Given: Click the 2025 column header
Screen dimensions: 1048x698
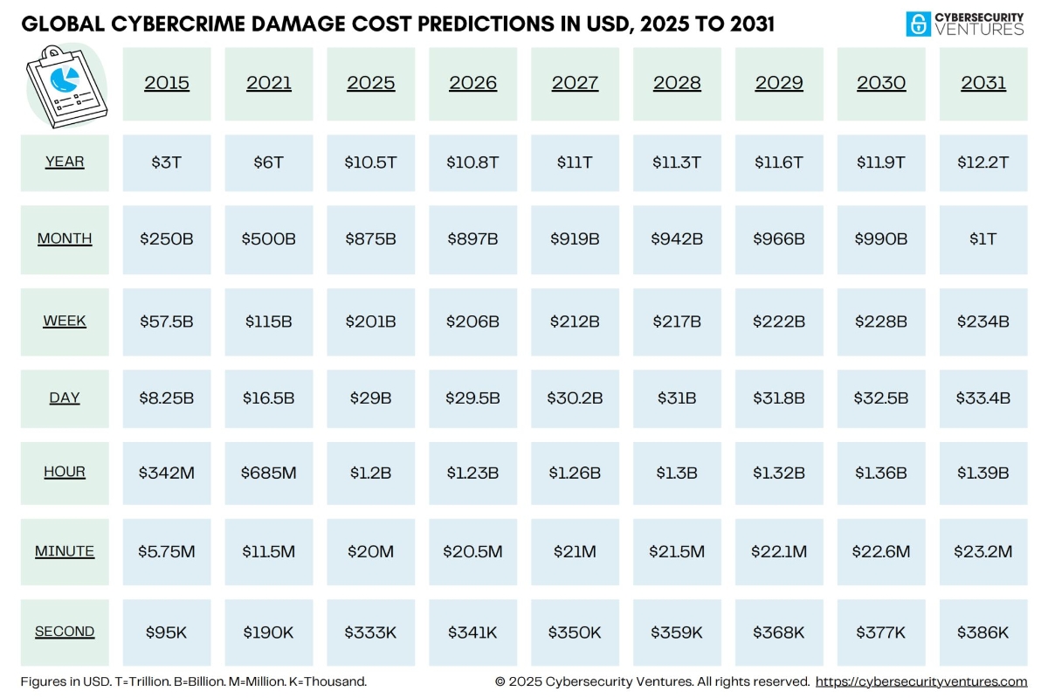Looking at the screenshot, I should pos(371,84).
